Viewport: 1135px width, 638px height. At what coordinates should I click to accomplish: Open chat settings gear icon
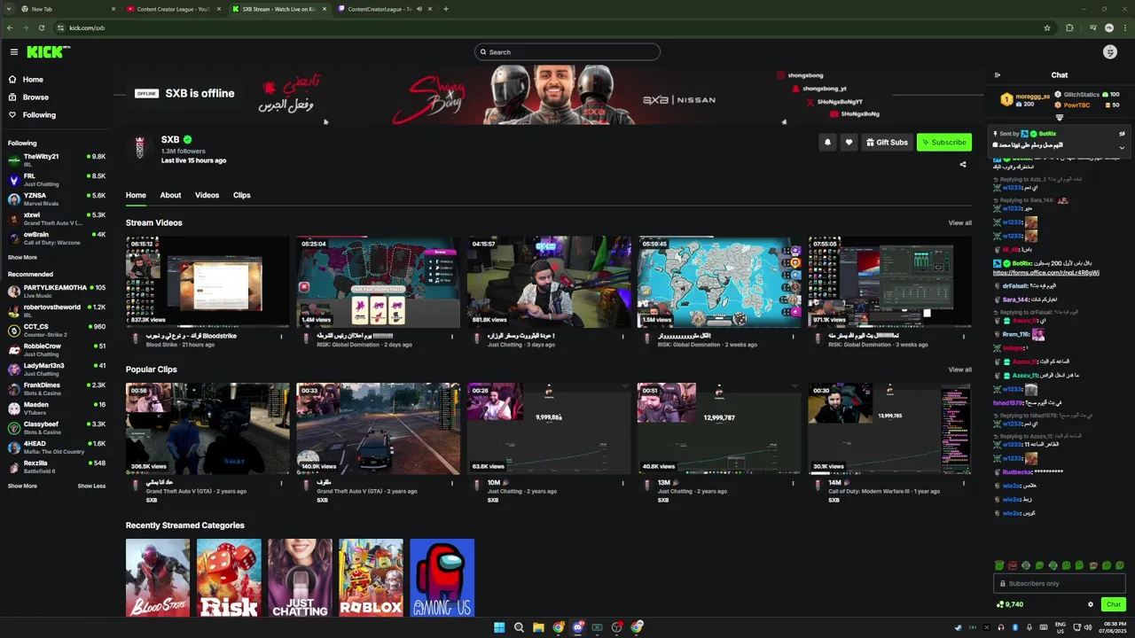[1091, 604]
